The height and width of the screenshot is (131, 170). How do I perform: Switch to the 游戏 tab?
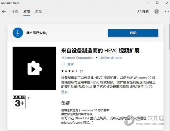point(38,12)
